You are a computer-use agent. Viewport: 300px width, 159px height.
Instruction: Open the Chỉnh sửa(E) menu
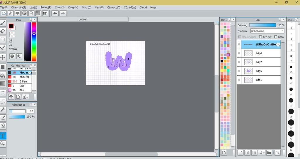[x=18, y=7]
